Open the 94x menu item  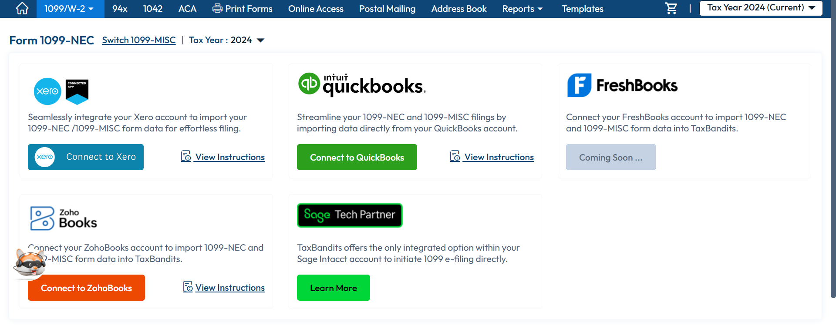pos(120,9)
